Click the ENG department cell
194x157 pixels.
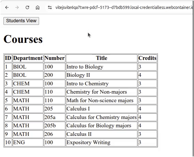point(19,142)
